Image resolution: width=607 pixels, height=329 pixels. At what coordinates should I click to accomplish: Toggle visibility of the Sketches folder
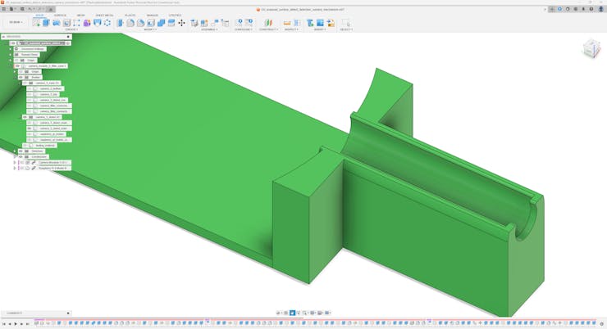(x=21, y=151)
